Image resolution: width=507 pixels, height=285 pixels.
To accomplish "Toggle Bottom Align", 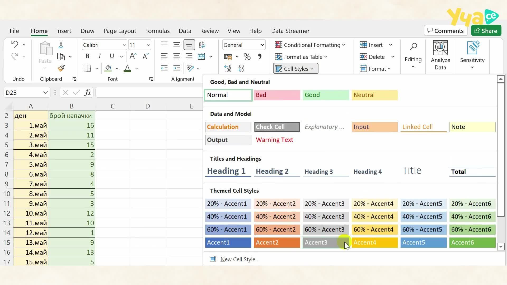I will pyautogui.click(x=189, y=45).
